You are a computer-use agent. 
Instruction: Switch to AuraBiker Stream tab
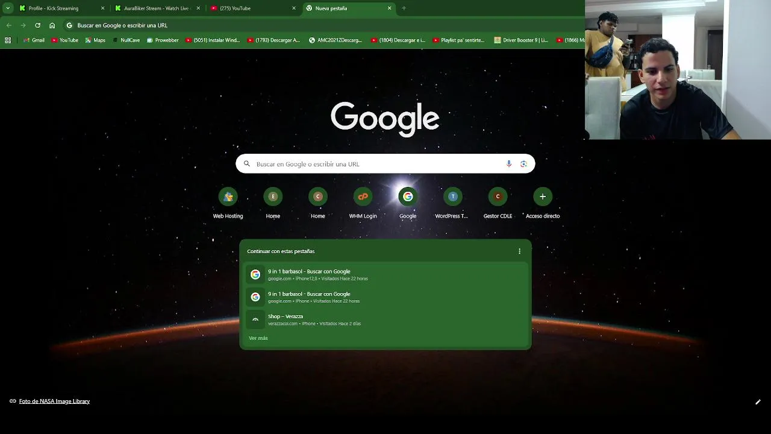coord(158,8)
